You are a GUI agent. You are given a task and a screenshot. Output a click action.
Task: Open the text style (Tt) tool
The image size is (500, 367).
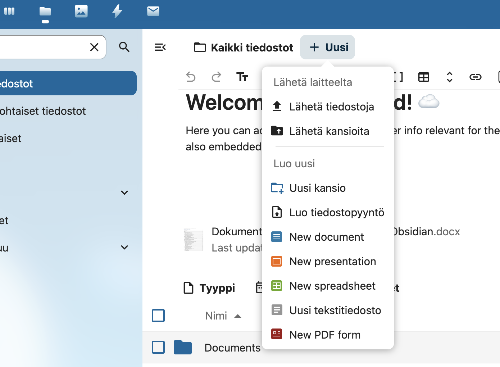tap(242, 77)
